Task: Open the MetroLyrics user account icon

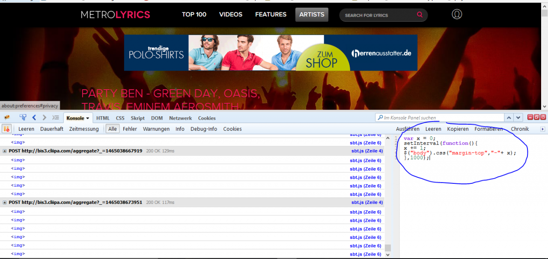Action: 457,15
